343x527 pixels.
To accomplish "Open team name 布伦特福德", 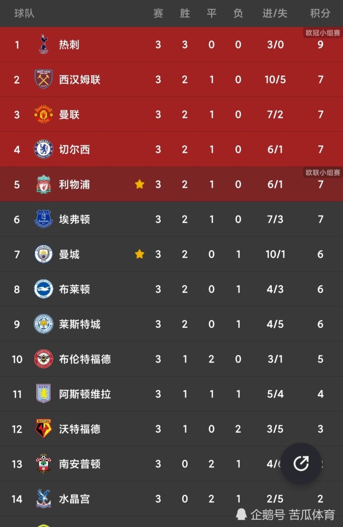I will tap(85, 359).
